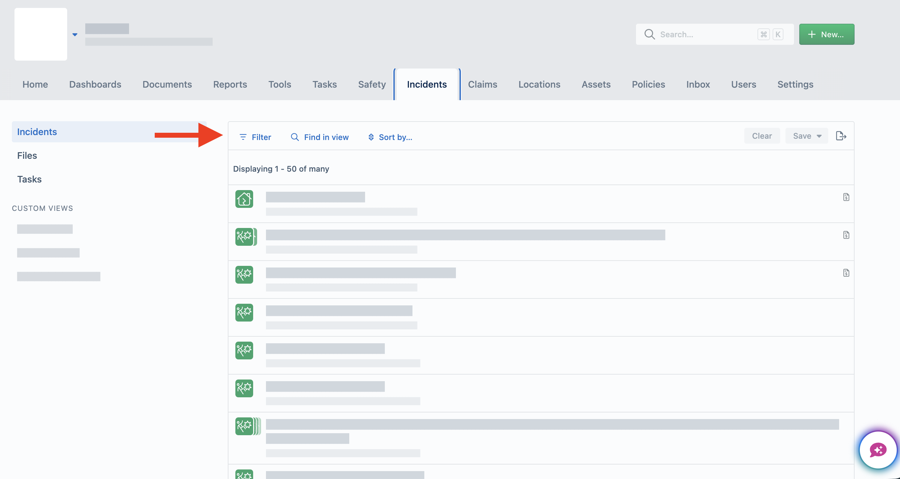This screenshot has width=900, height=479.
Task: Click the house incident type icon
Action: (x=244, y=199)
